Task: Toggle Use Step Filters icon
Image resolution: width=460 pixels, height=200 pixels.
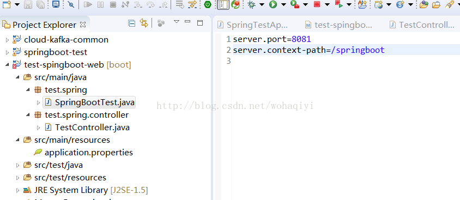Action: pos(192,4)
